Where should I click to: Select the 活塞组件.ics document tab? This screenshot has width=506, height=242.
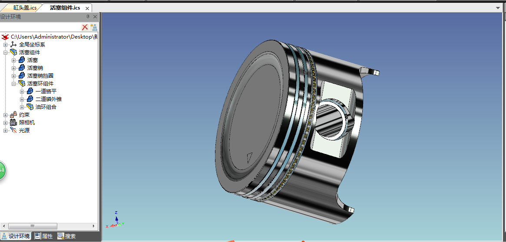65,8
